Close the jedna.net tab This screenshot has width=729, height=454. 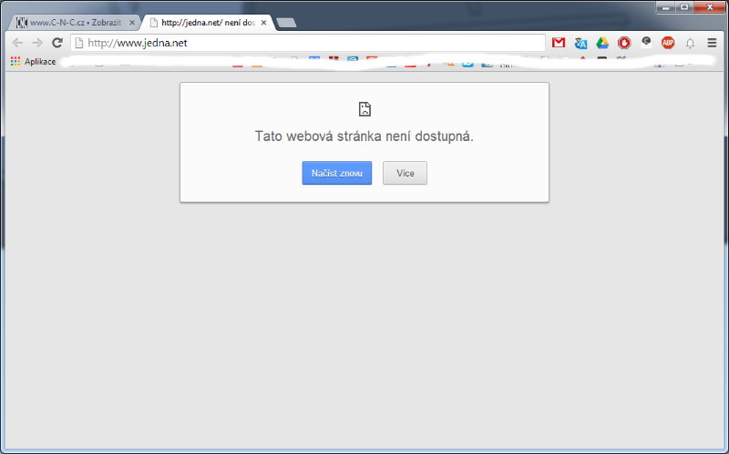263,23
